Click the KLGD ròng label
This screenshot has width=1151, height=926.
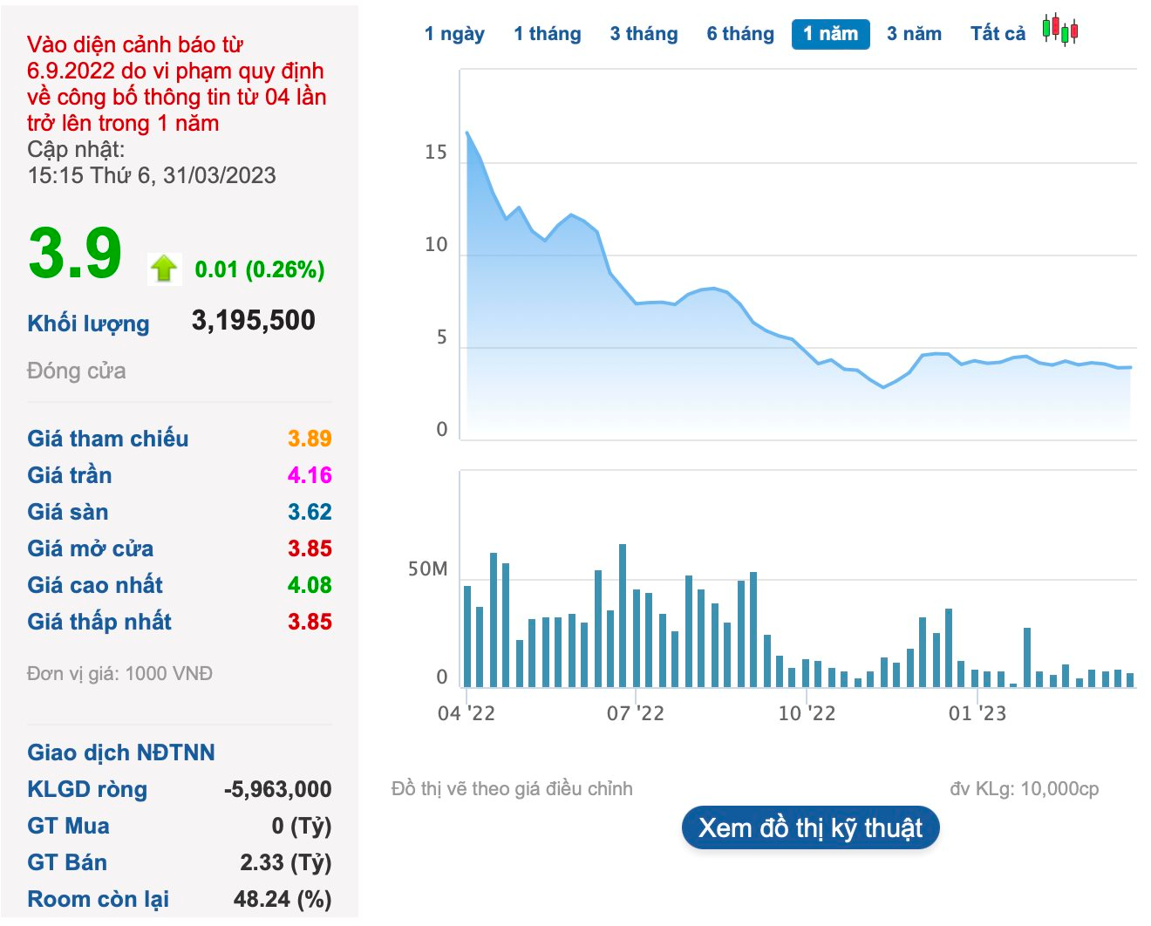pos(87,789)
